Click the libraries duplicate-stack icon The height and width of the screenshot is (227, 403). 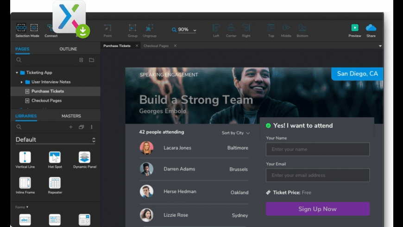(81, 127)
